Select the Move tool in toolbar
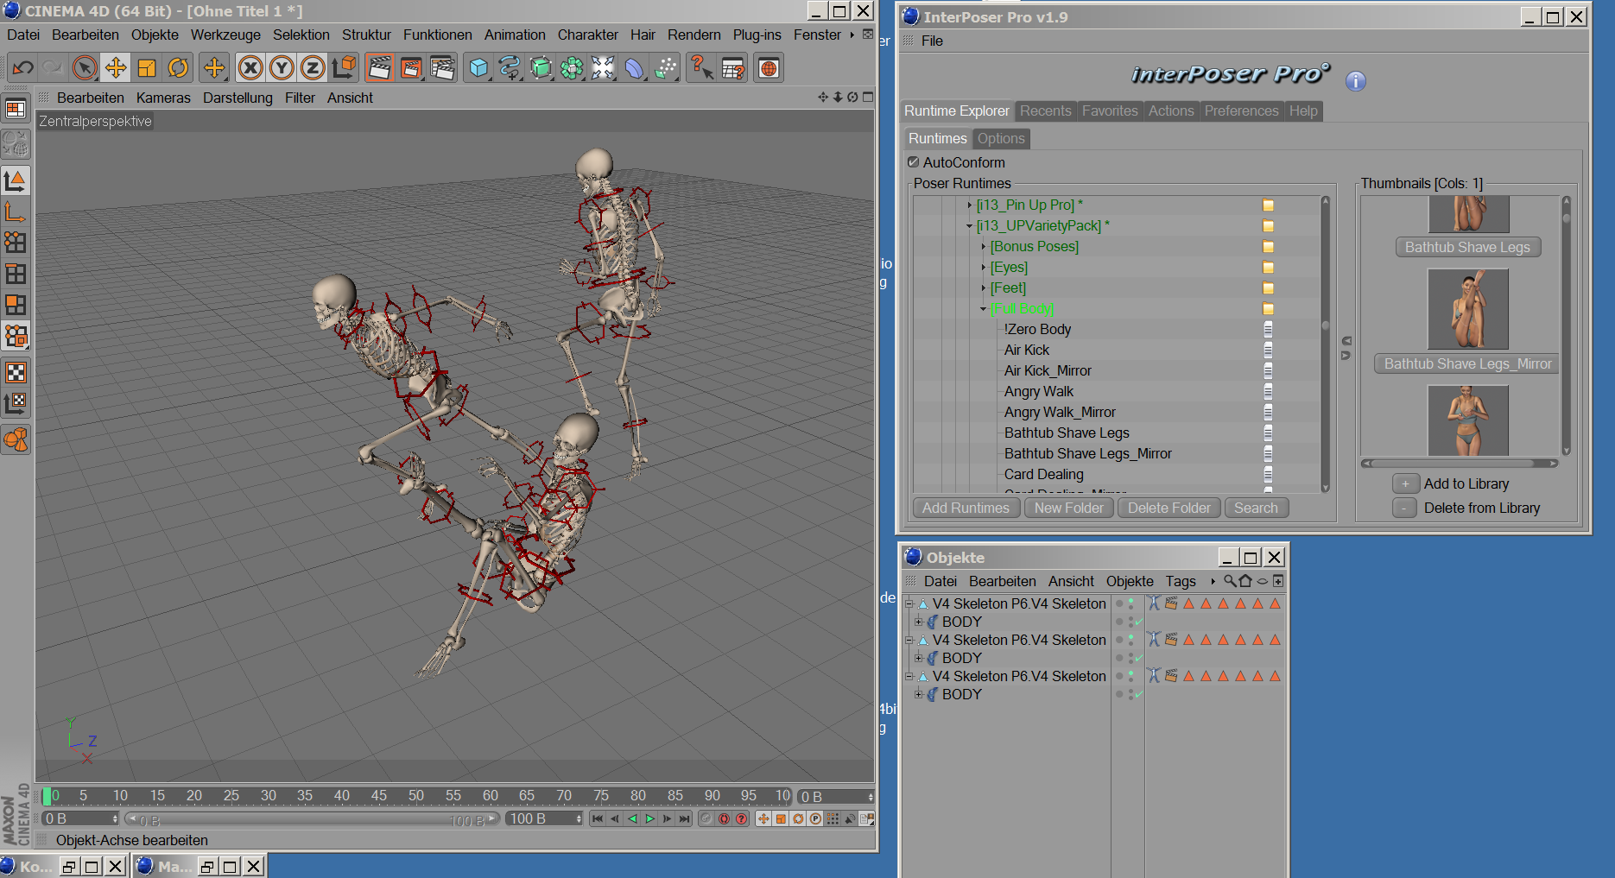 click(115, 67)
